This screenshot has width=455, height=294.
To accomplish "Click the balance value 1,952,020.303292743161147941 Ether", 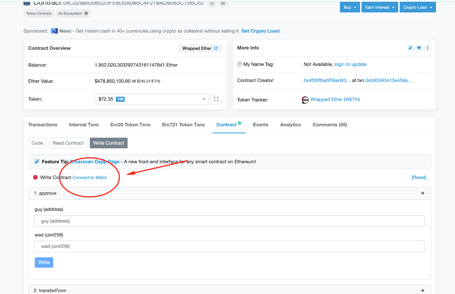I will click(x=136, y=65).
